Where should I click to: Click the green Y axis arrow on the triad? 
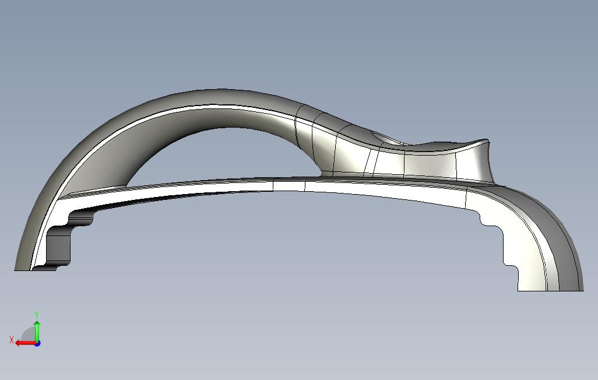point(37,331)
